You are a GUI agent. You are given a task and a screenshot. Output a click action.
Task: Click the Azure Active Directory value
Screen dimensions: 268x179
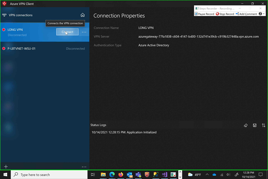point(154,45)
